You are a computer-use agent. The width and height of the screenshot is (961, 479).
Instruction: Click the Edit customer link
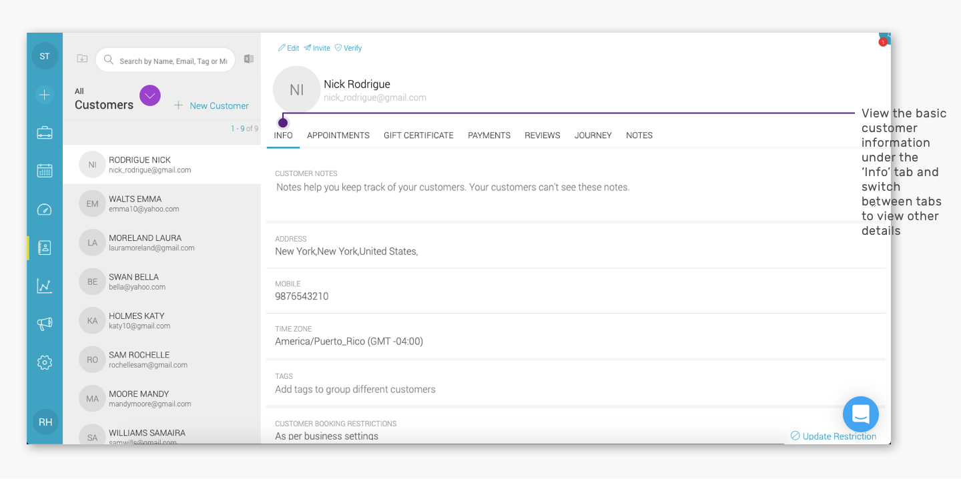[288, 48]
